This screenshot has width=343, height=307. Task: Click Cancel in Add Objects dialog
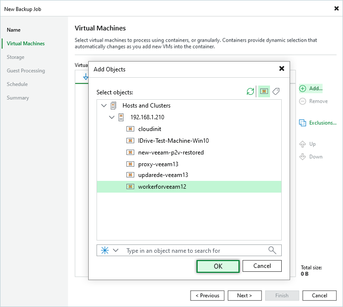[x=263, y=266]
